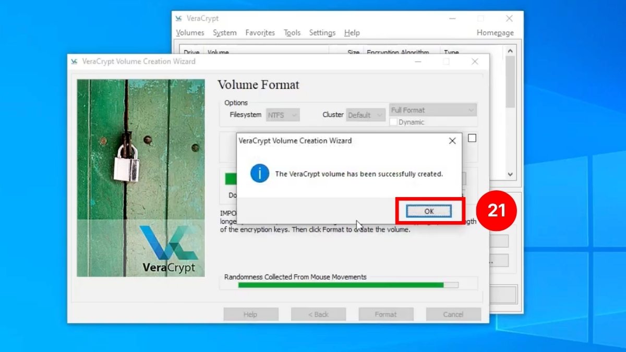Click the VeraCrypt icon on the main window titlebar
The width and height of the screenshot is (626, 352).
(179, 18)
